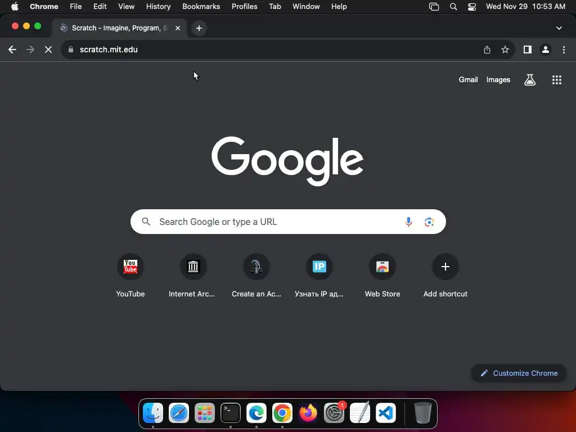Screen dimensions: 576x432
Task: Close the Scratch tab
Action: click(x=178, y=28)
